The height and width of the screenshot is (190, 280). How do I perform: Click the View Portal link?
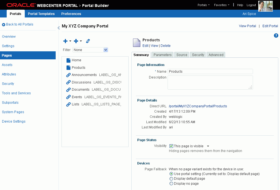(247, 26)
